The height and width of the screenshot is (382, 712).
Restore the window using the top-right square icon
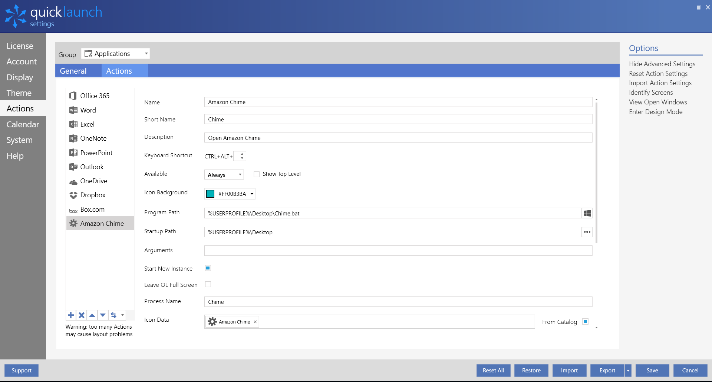click(x=699, y=7)
